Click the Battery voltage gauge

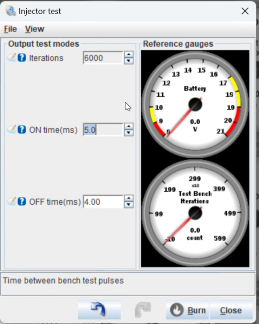click(x=195, y=104)
